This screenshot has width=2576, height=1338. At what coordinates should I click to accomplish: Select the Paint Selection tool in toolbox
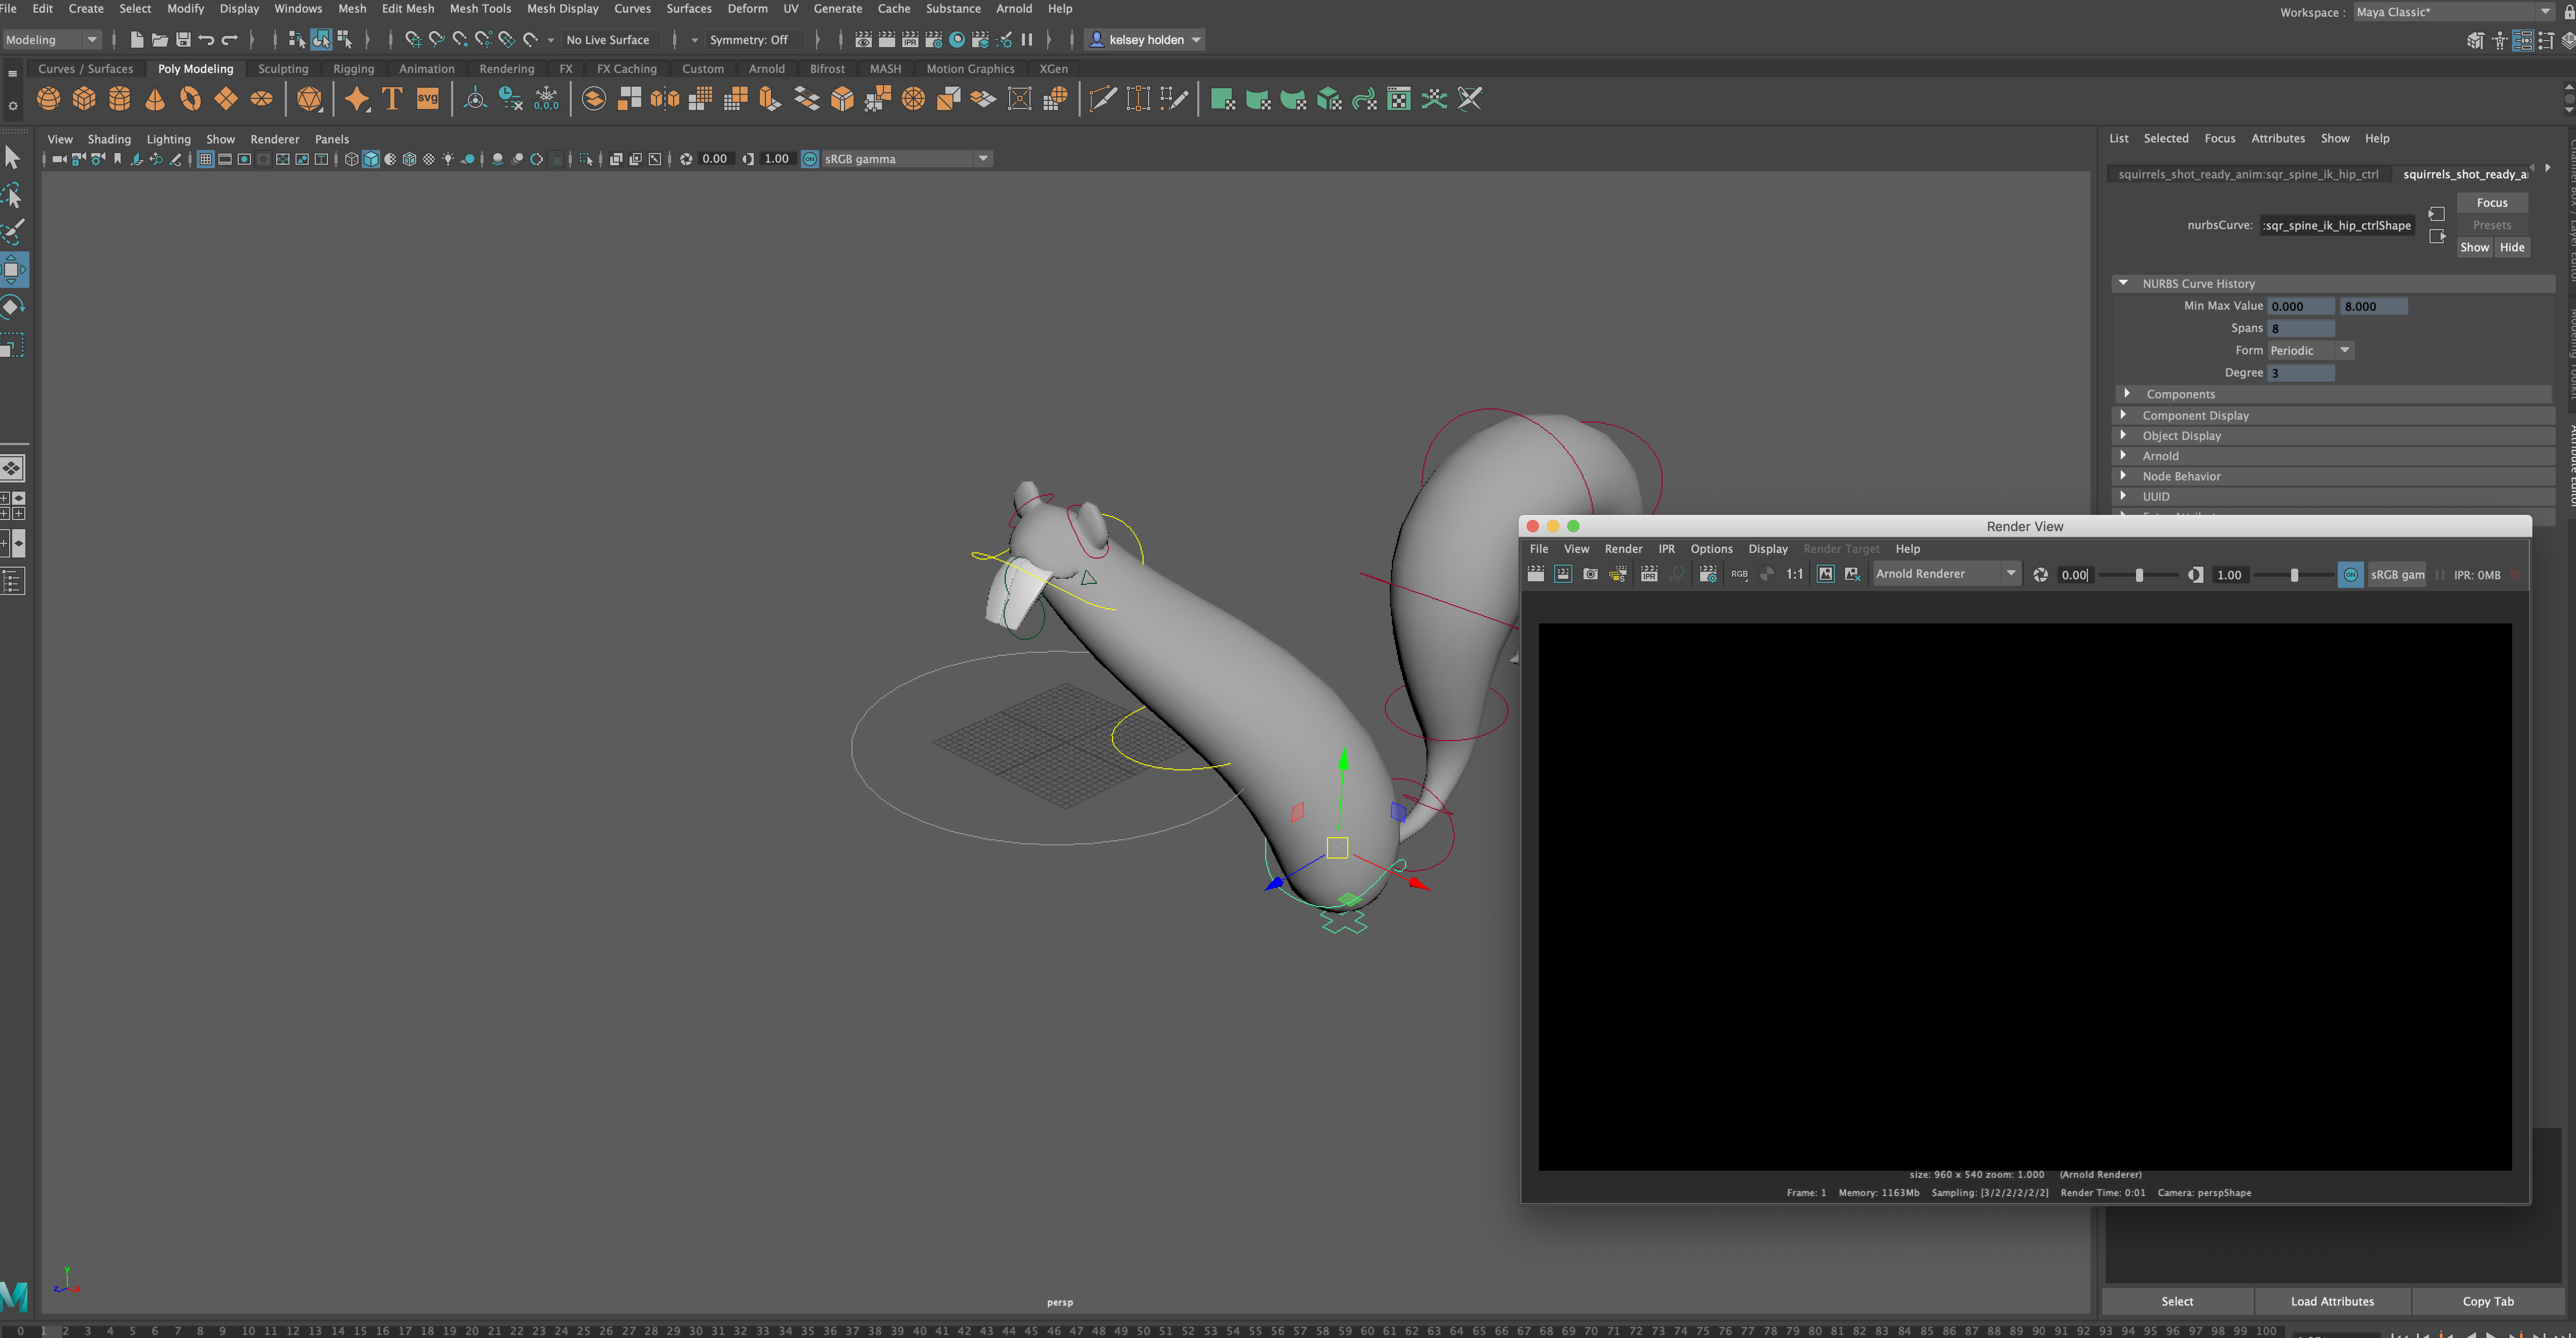[13, 232]
